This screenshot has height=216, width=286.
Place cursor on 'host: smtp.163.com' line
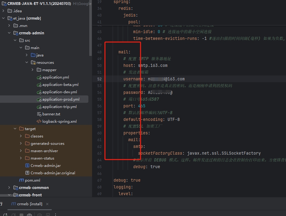tap(145, 65)
